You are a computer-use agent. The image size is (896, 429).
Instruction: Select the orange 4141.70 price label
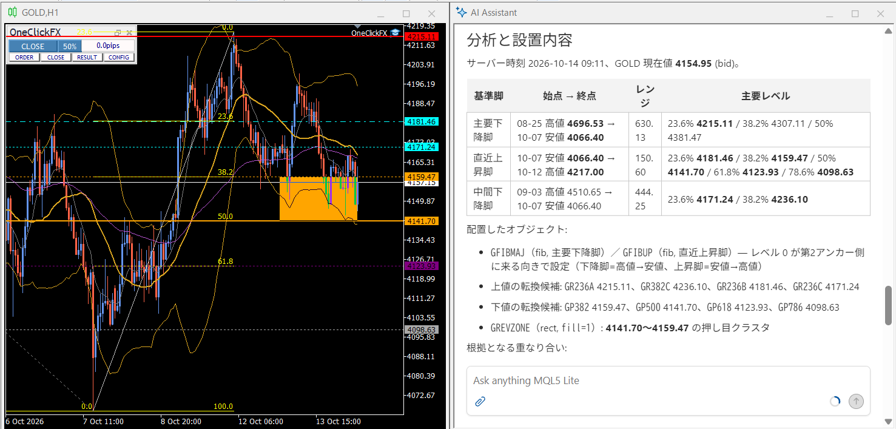421,221
